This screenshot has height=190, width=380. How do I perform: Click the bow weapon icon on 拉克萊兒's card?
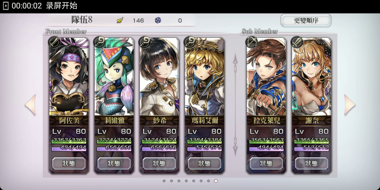251,41
